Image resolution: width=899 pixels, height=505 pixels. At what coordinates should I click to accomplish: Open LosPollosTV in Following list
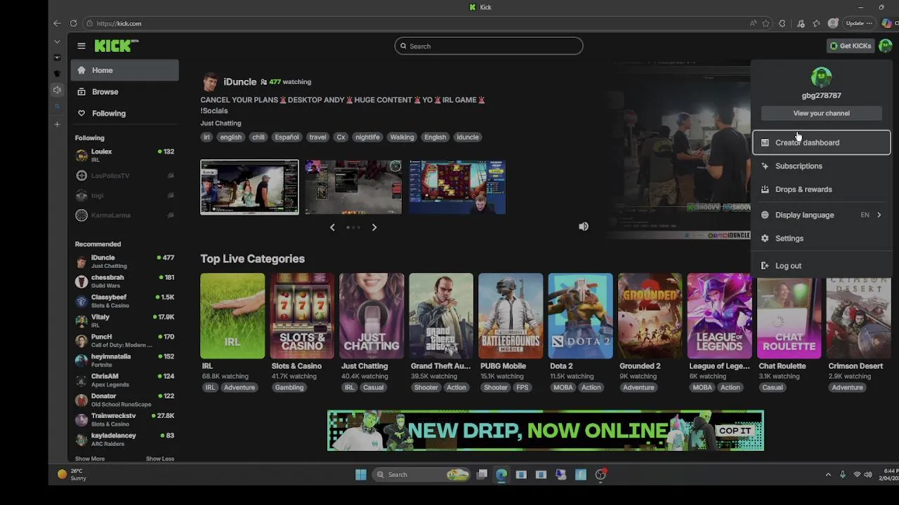(125, 175)
